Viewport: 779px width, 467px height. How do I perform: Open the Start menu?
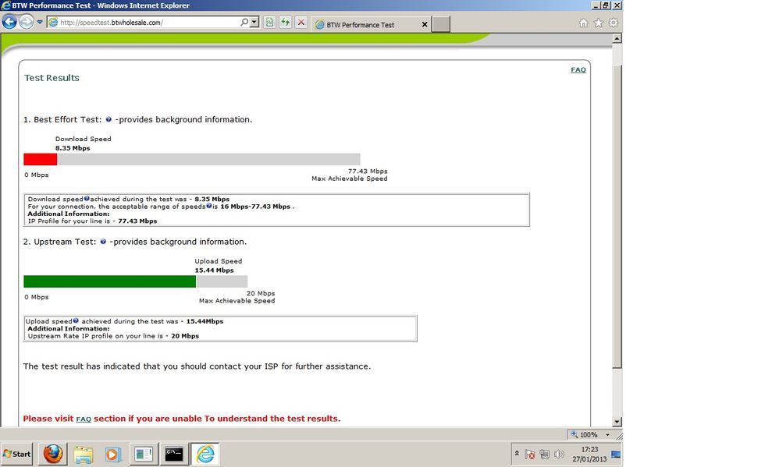coord(16,454)
